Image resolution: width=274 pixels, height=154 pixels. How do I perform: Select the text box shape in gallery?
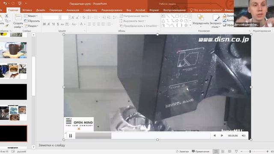pos(164,16)
